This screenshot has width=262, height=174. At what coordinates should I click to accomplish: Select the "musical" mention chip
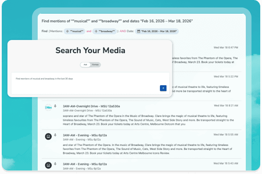point(74,31)
